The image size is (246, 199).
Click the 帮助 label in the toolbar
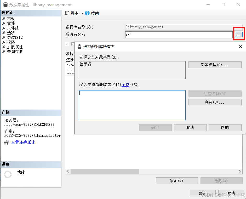pos(95,13)
